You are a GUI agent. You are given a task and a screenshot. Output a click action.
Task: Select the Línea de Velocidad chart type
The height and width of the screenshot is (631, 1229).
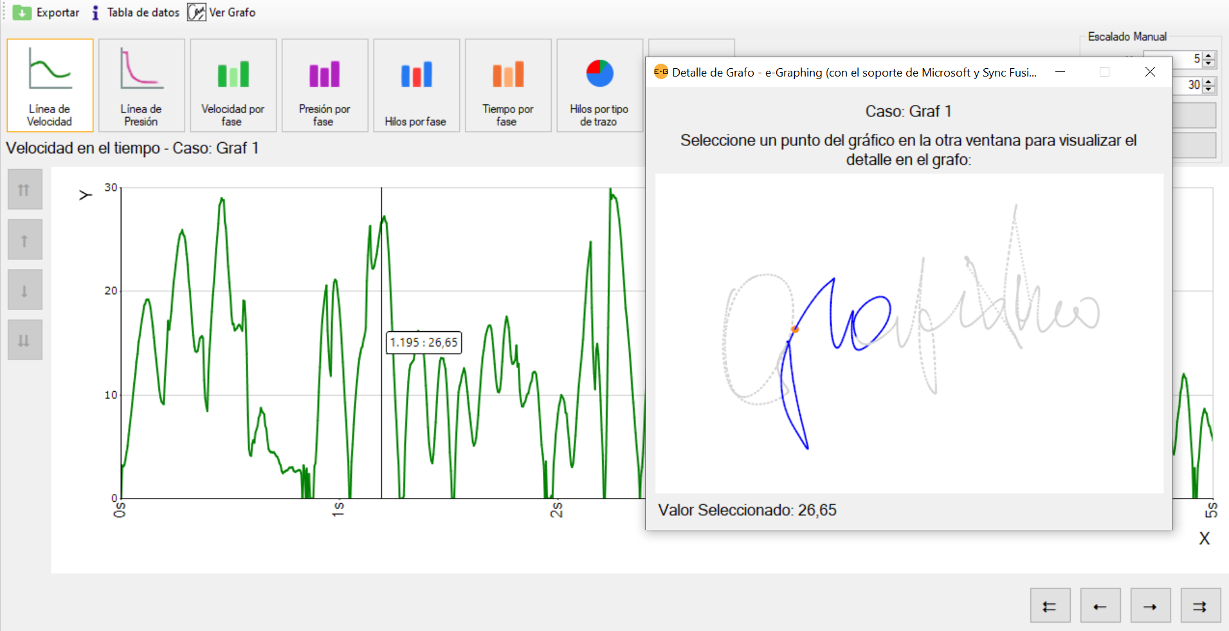click(50, 85)
